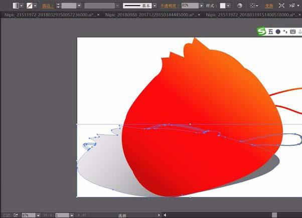Adjust the stroke weight stepper arrows
Screen dimensions: 302x218
tap(58, 5)
